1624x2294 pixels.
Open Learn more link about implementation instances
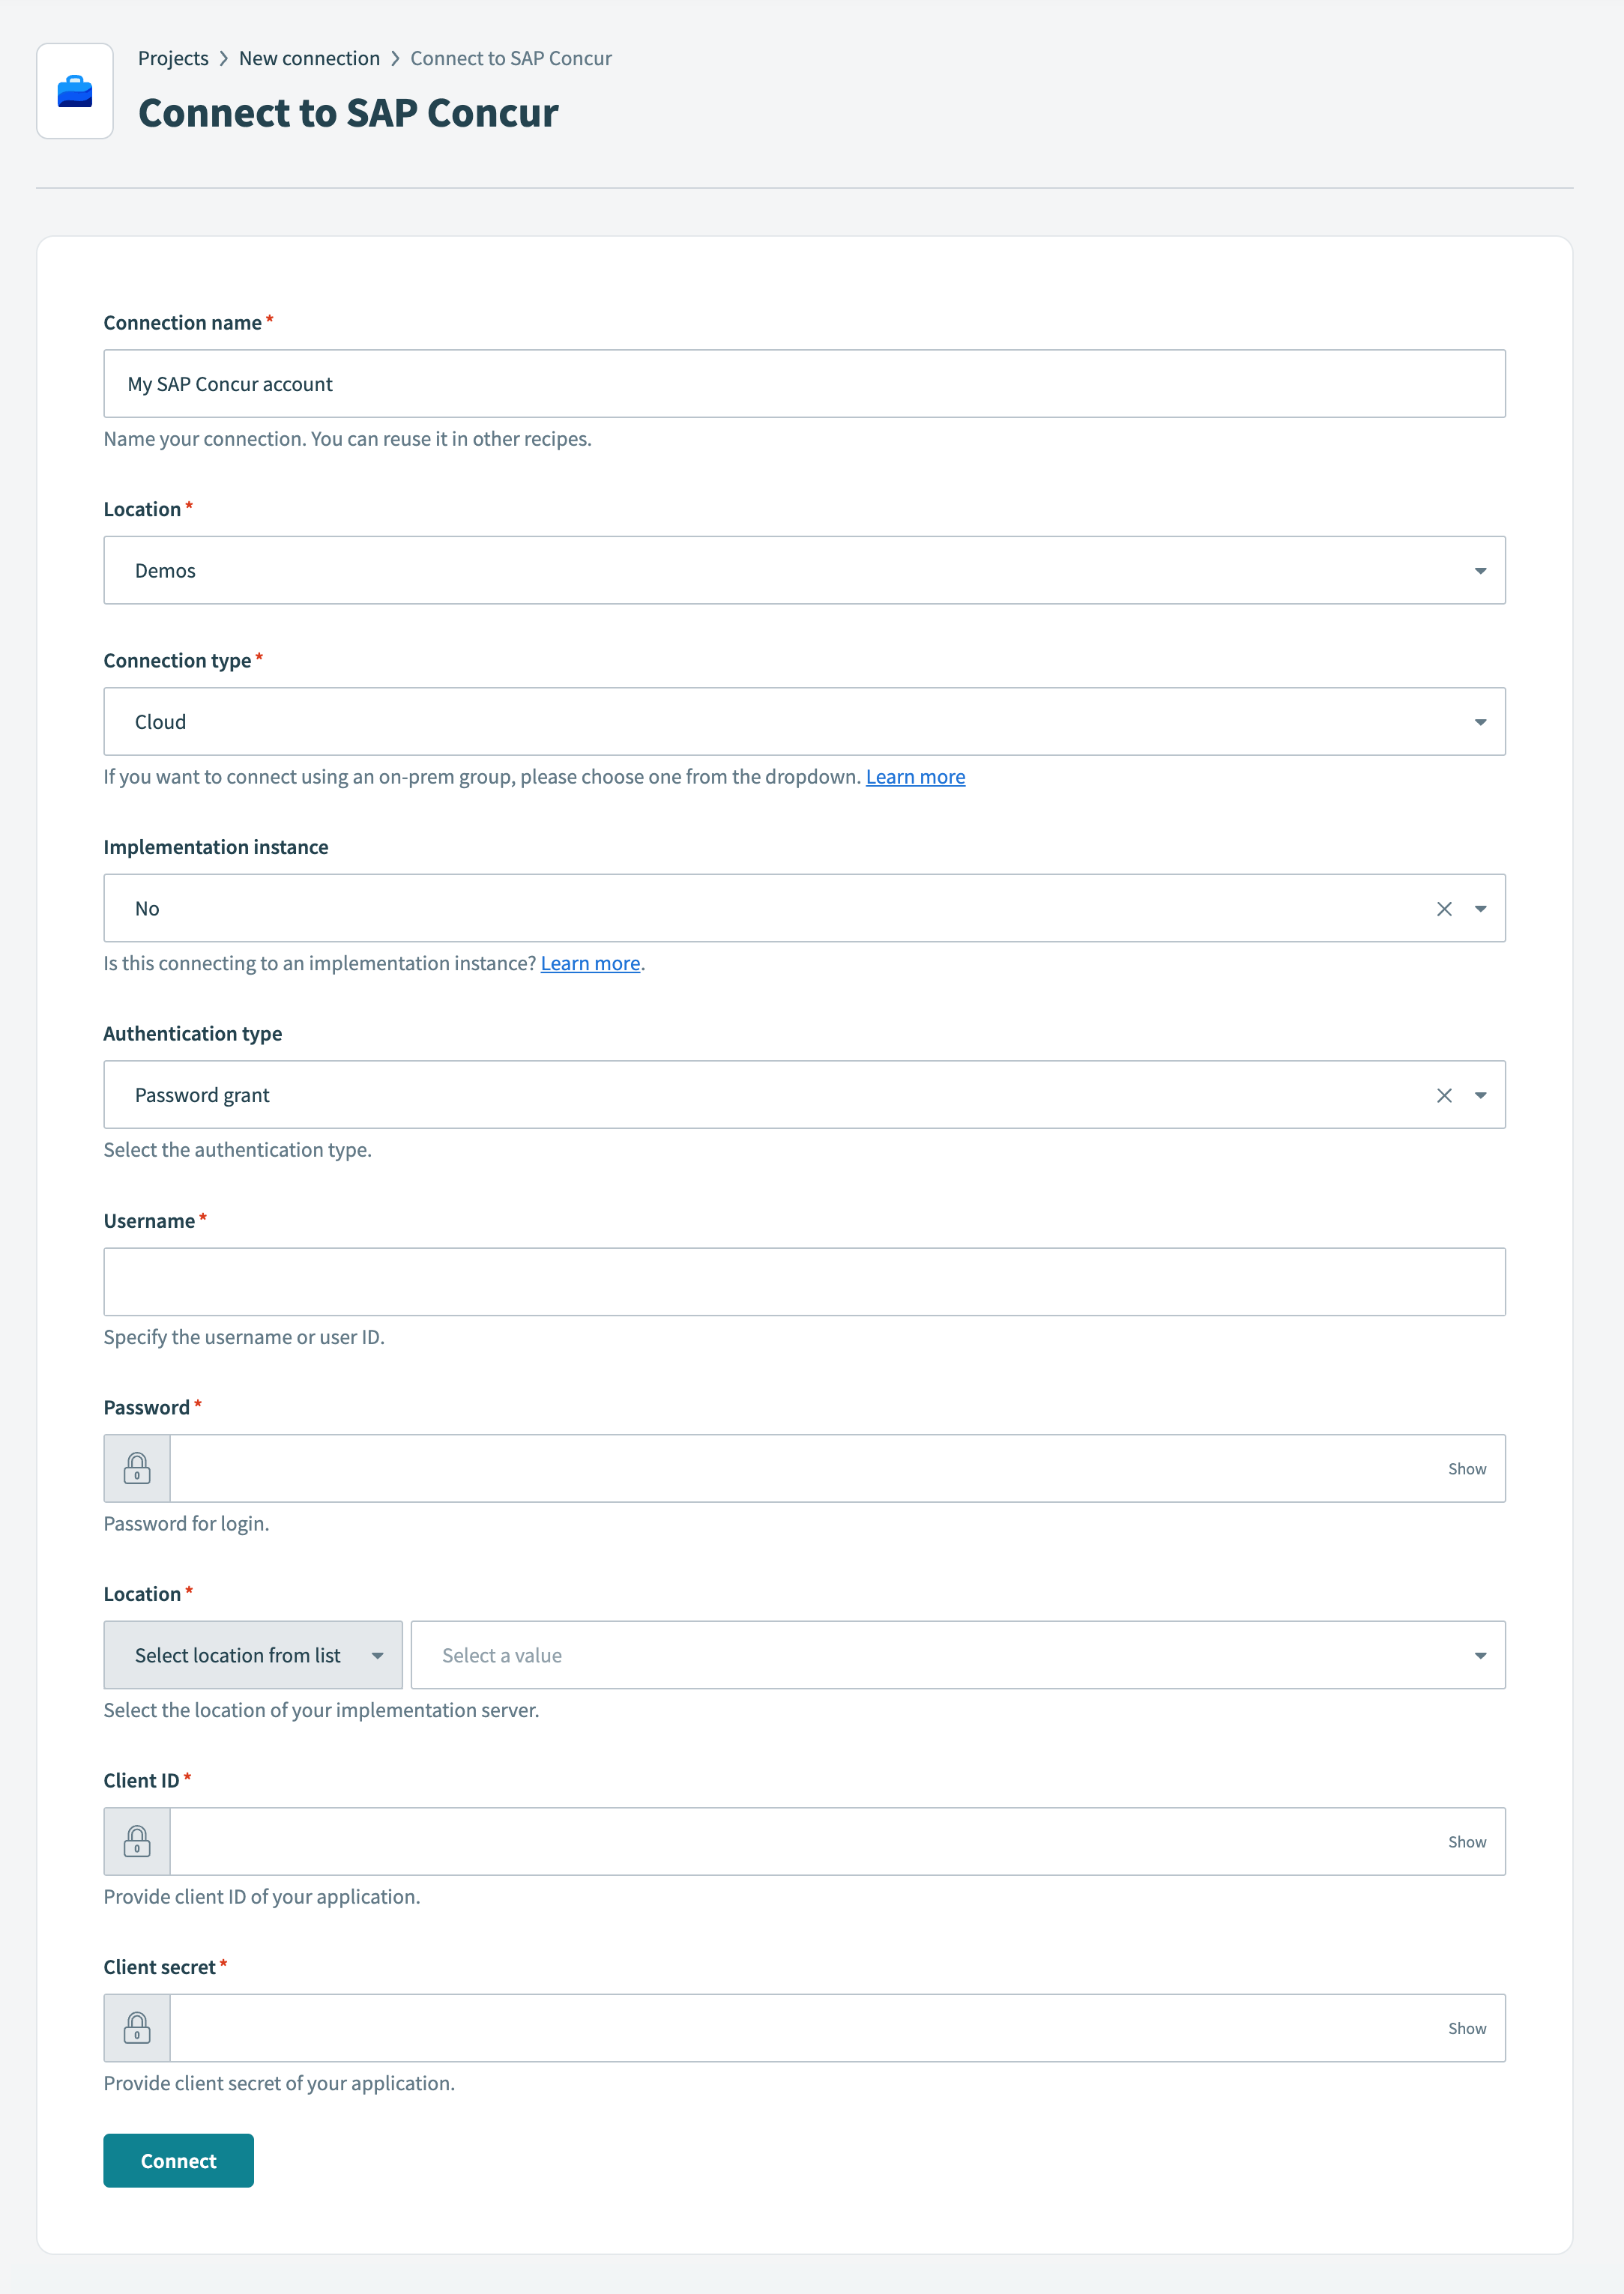[x=590, y=963]
